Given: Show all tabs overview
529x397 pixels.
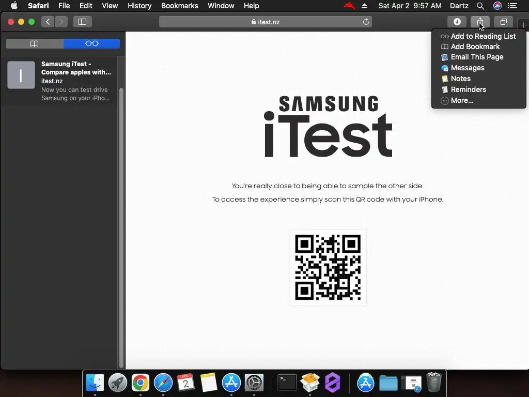Looking at the screenshot, I should pos(503,22).
